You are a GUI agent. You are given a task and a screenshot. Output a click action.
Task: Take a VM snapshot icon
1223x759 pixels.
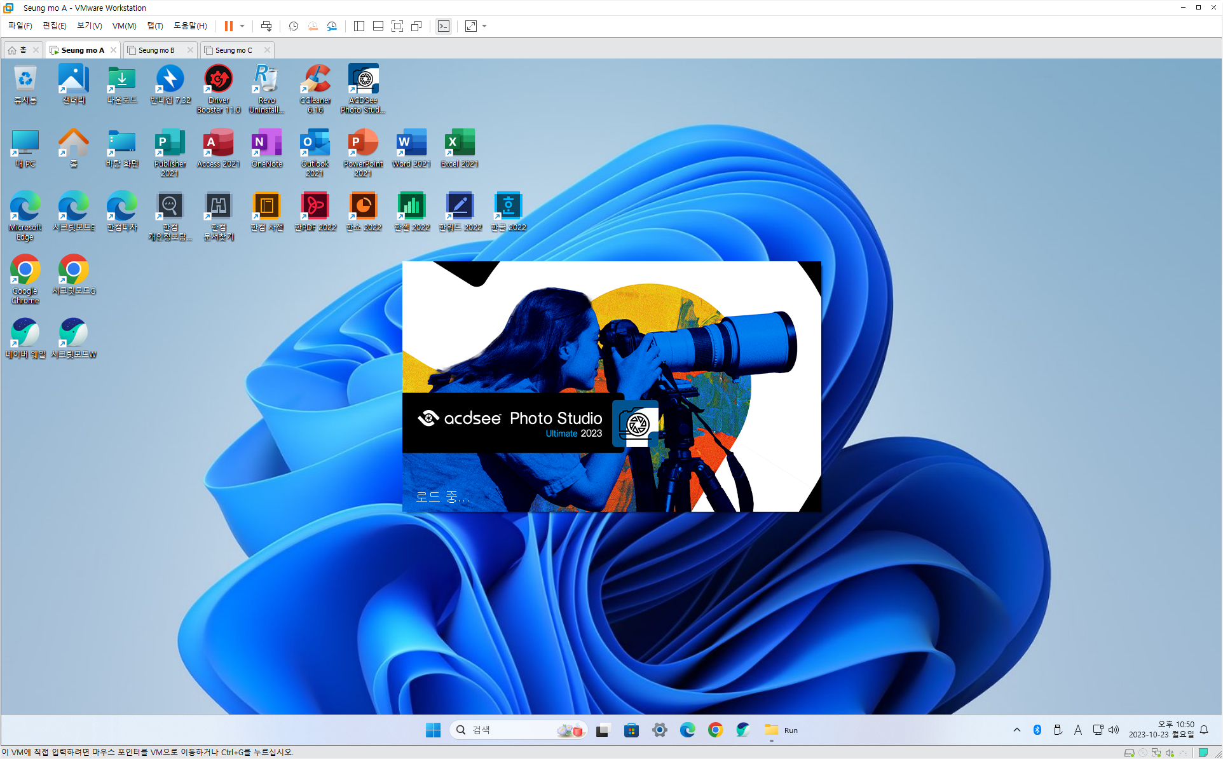pyautogui.click(x=293, y=26)
